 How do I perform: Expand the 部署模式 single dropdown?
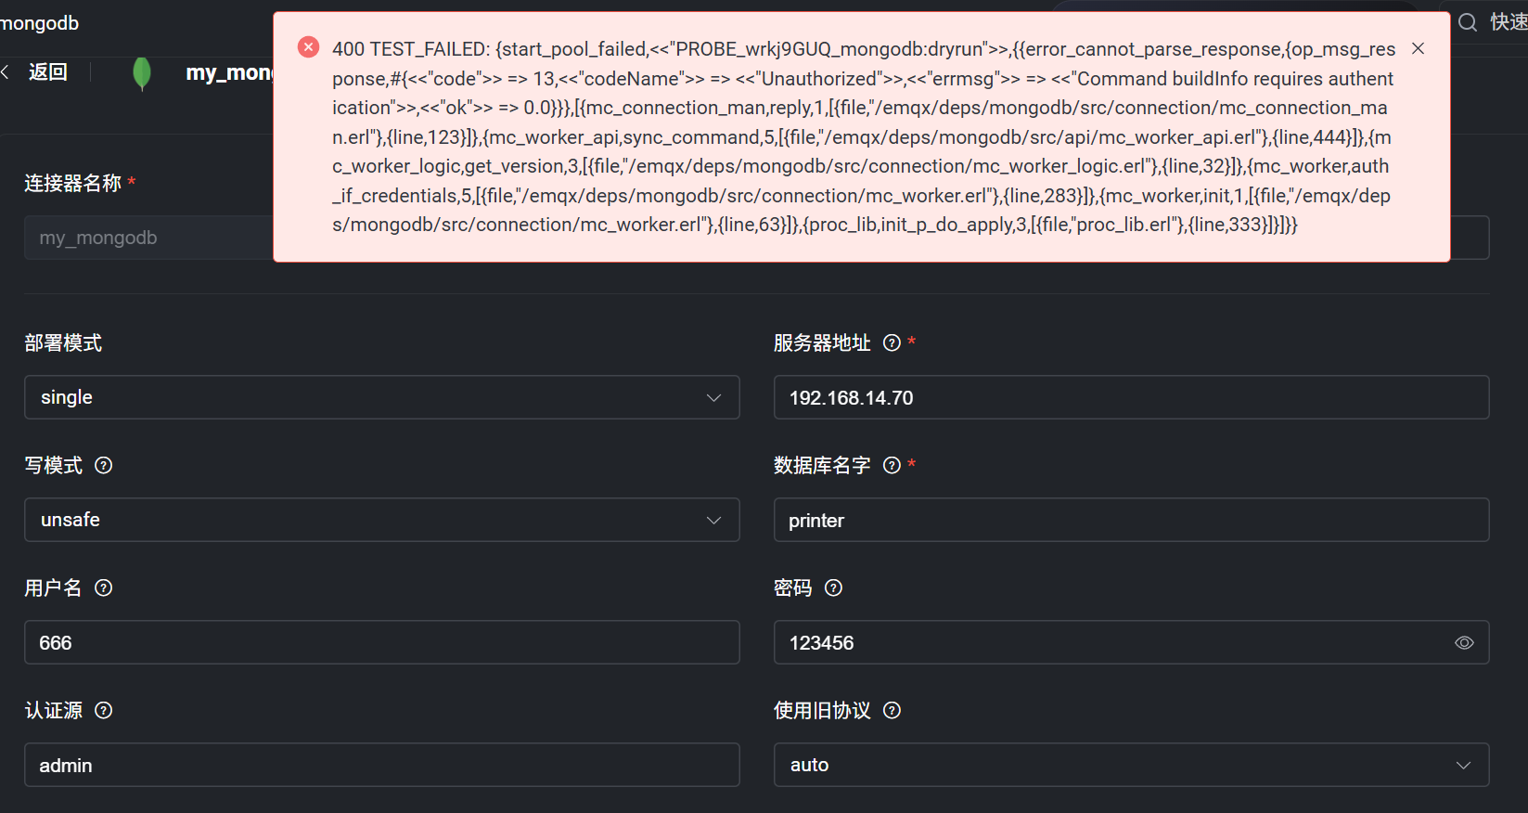tap(381, 397)
